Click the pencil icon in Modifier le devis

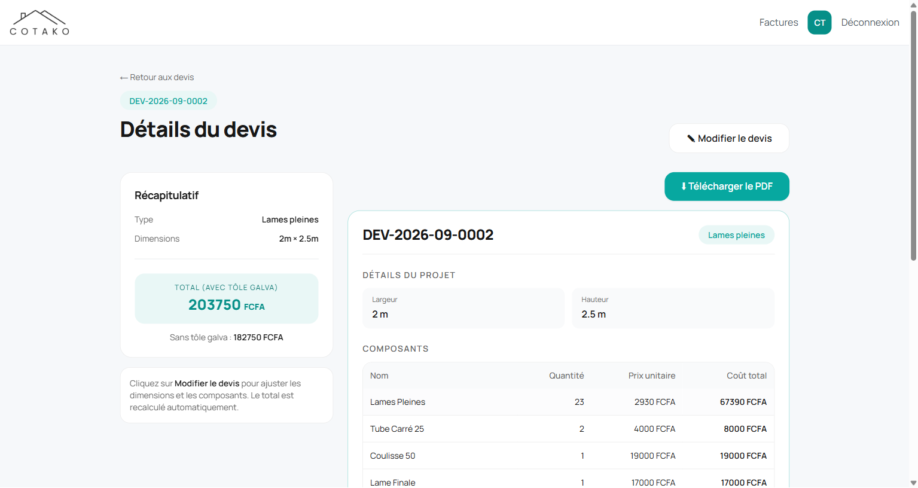691,139
